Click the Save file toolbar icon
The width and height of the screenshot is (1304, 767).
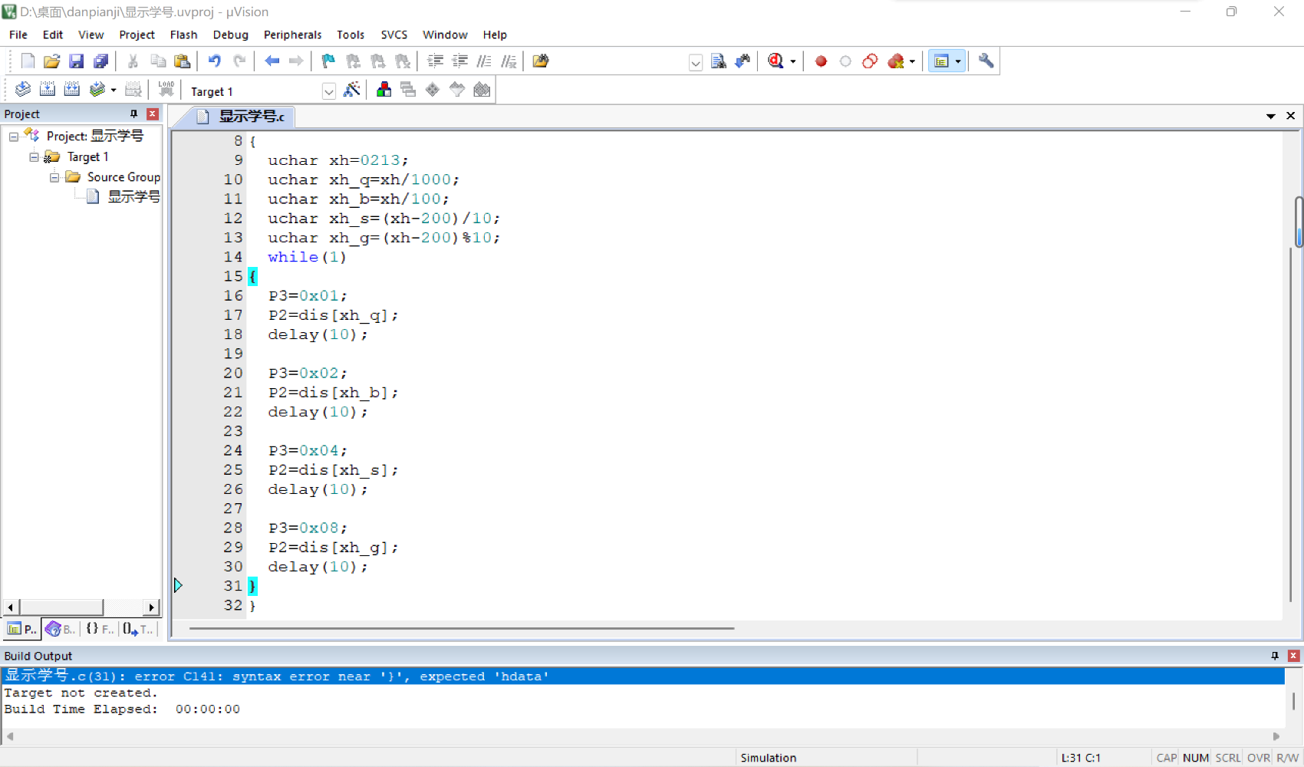pos(76,61)
